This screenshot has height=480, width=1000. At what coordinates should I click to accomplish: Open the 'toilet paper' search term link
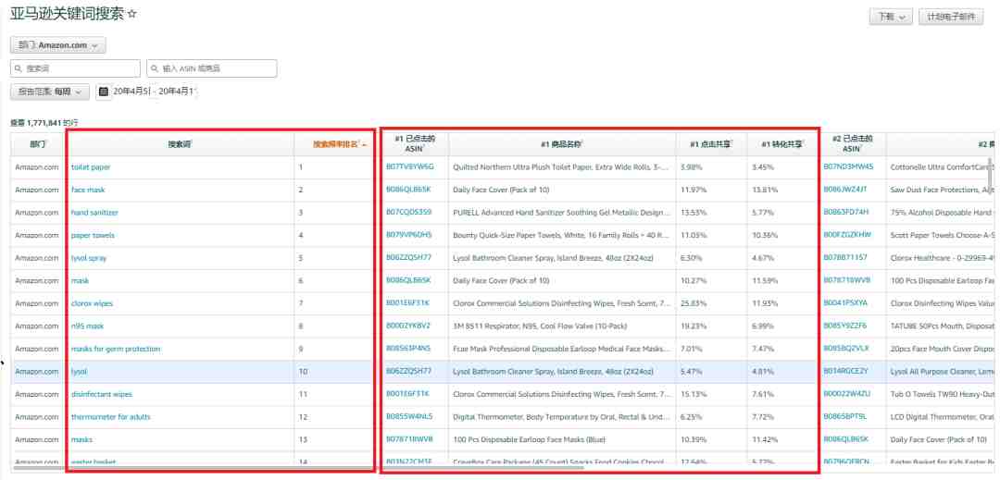(x=91, y=166)
